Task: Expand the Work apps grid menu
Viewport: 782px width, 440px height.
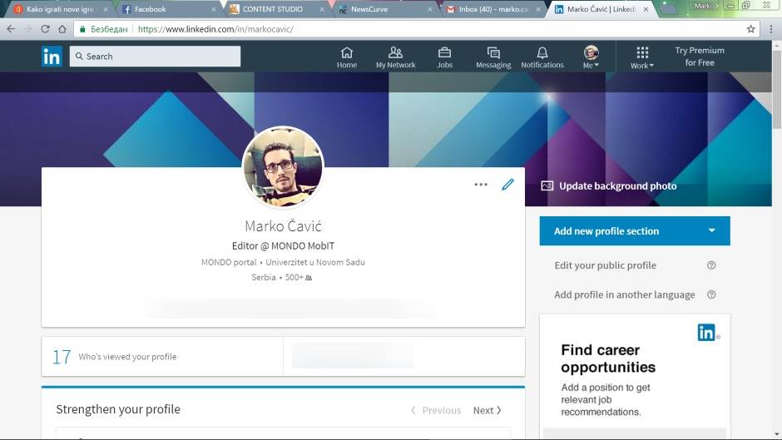Action: click(x=642, y=57)
